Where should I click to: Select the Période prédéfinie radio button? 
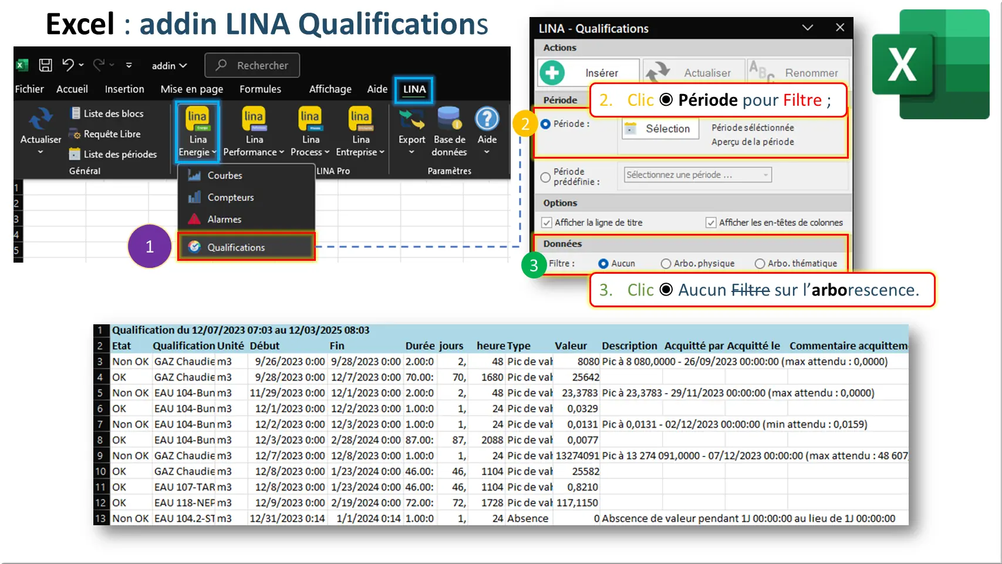pos(545,177)
